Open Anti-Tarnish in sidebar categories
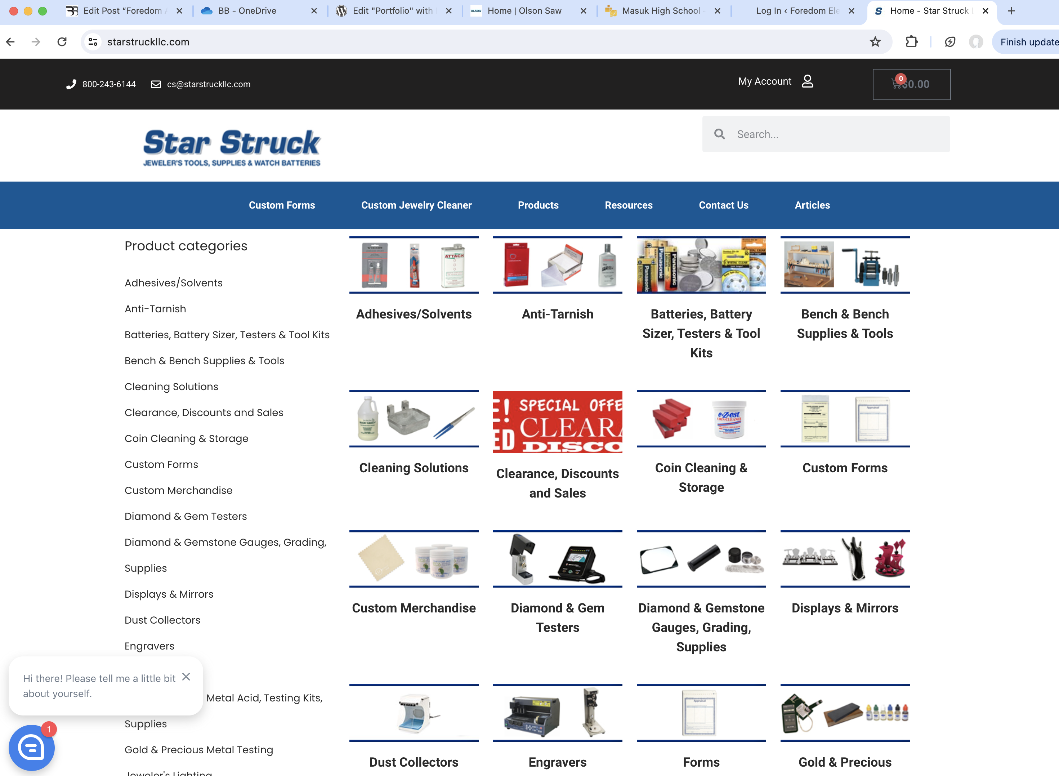This screenshot has height=776, width=1059. tap(155, 309)
